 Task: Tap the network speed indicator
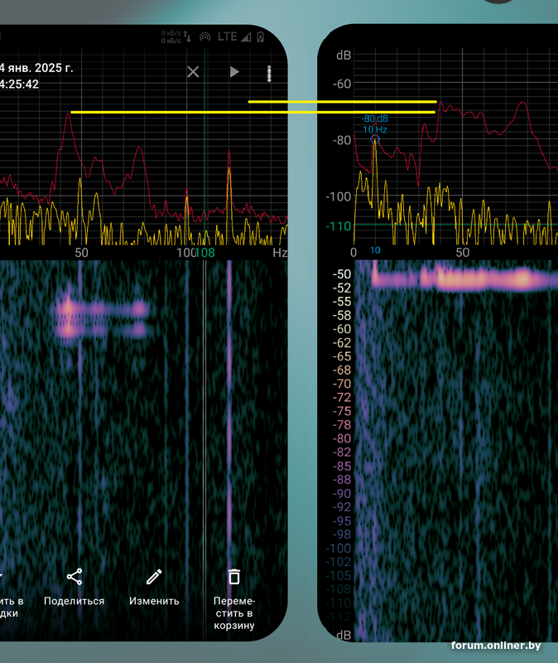(176, 36)
